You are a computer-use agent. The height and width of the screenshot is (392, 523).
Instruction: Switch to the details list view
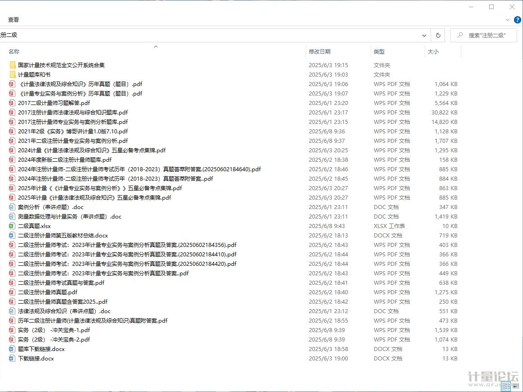[506, 386]
